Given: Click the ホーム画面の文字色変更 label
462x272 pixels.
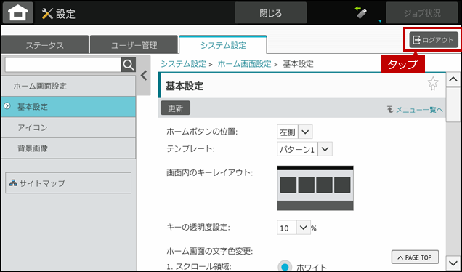Looking at the screenshot, I should pyautogui.click(x=210, y=251).
